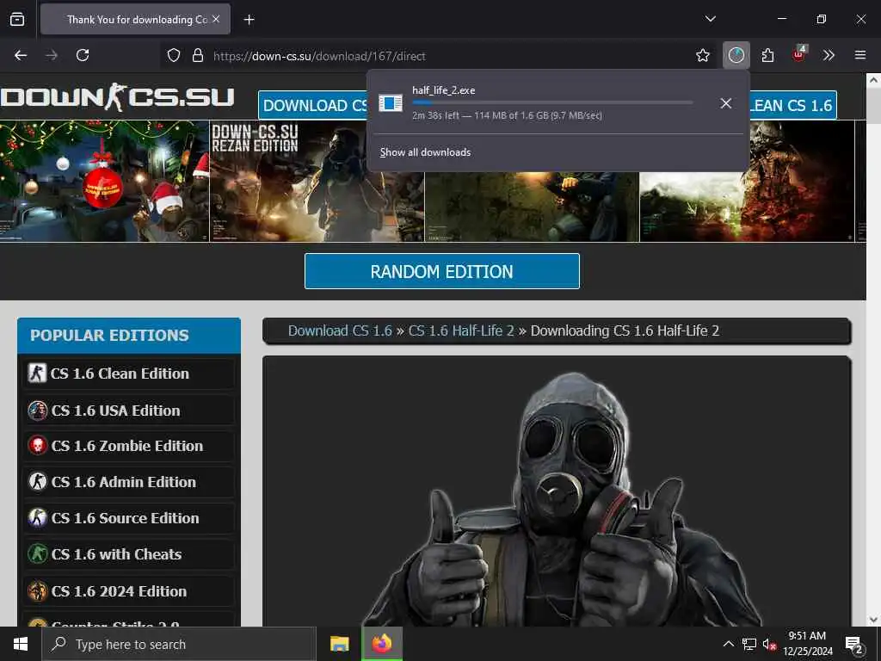
Task: Go back using the browser back arrow
Action: click(21, 55)
